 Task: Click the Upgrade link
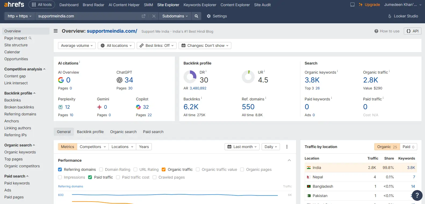coord(369,5)
